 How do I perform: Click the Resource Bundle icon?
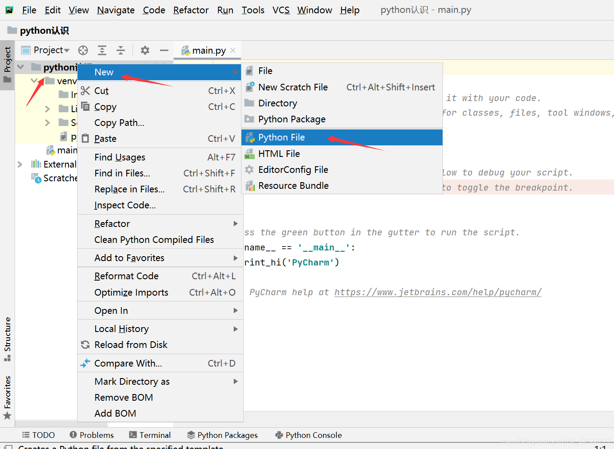[250, 186]
